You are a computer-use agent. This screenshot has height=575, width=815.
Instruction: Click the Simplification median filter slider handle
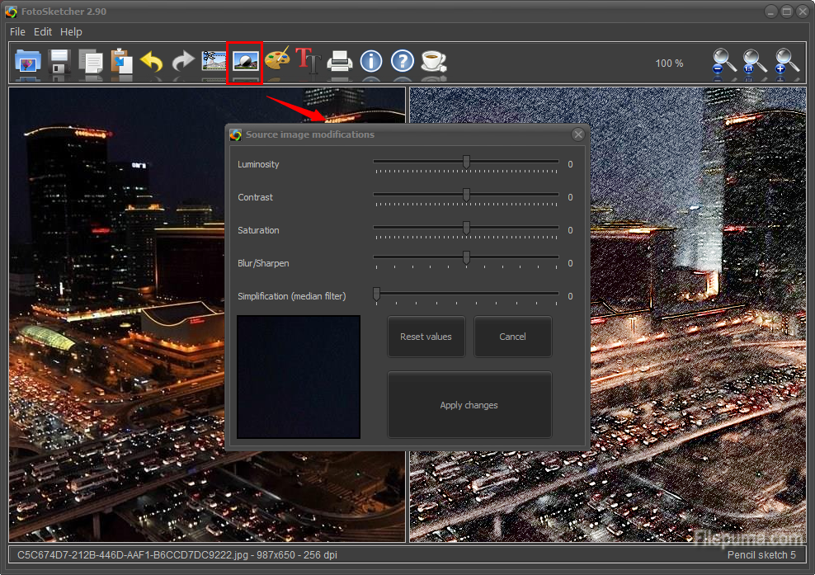coord(376,294)
